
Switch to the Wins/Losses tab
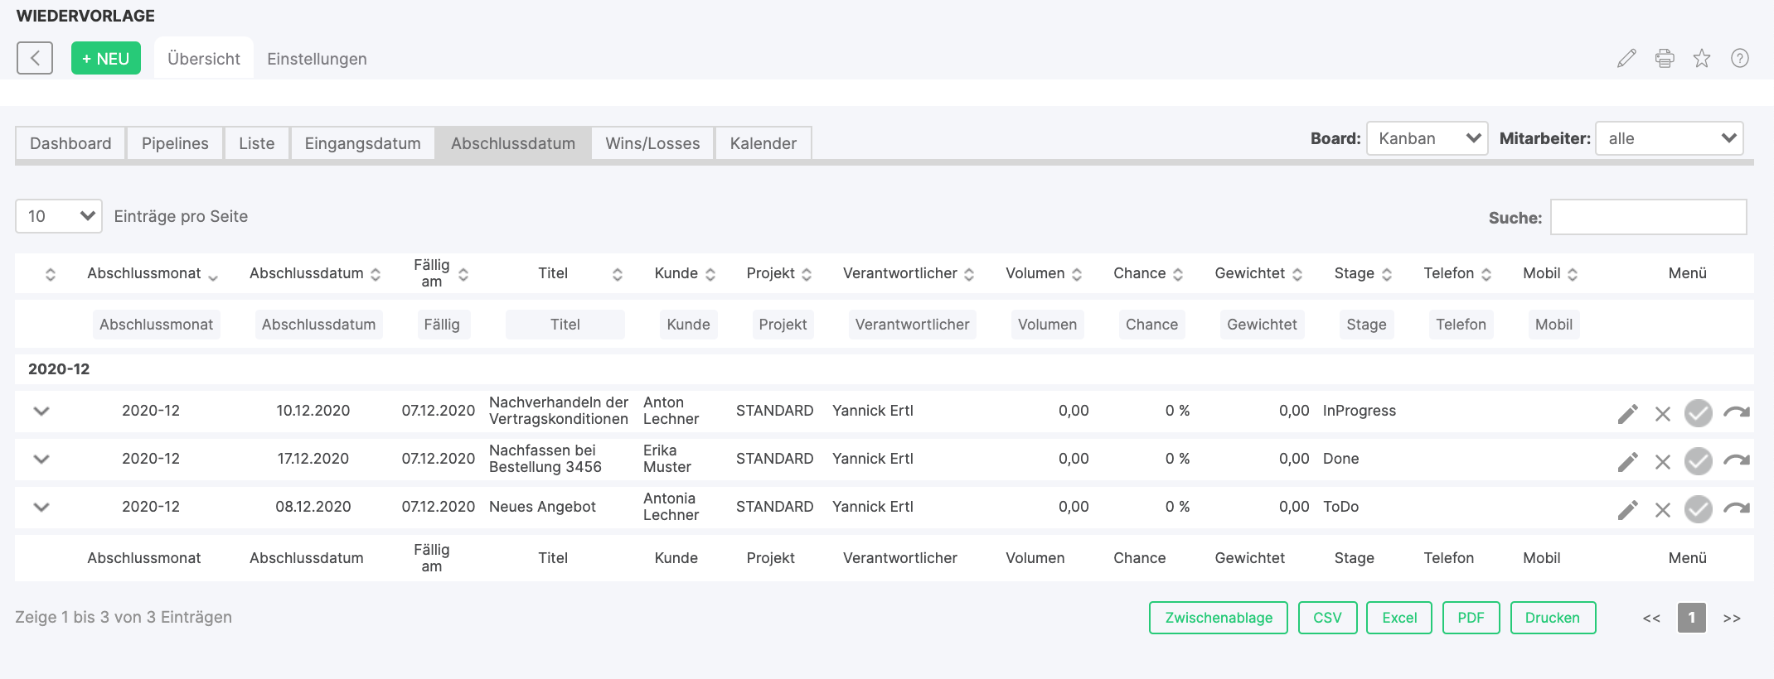[x=652, y=143]
